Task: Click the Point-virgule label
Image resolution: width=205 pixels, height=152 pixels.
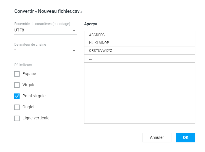Action: pyautogui.click(x=34, y=96)
